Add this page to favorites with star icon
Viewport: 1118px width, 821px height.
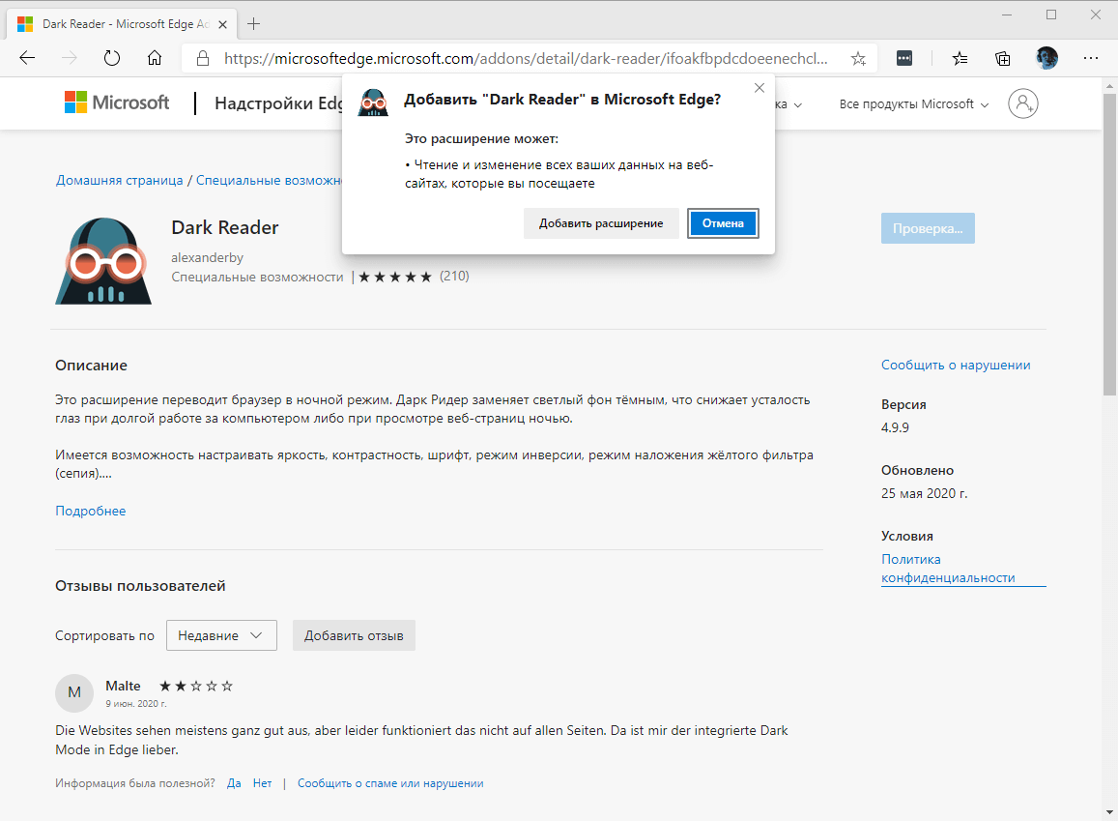[858, 58]
